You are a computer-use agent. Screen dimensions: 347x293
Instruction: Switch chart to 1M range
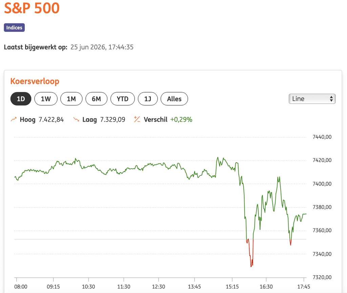click(x=71, y=99)
